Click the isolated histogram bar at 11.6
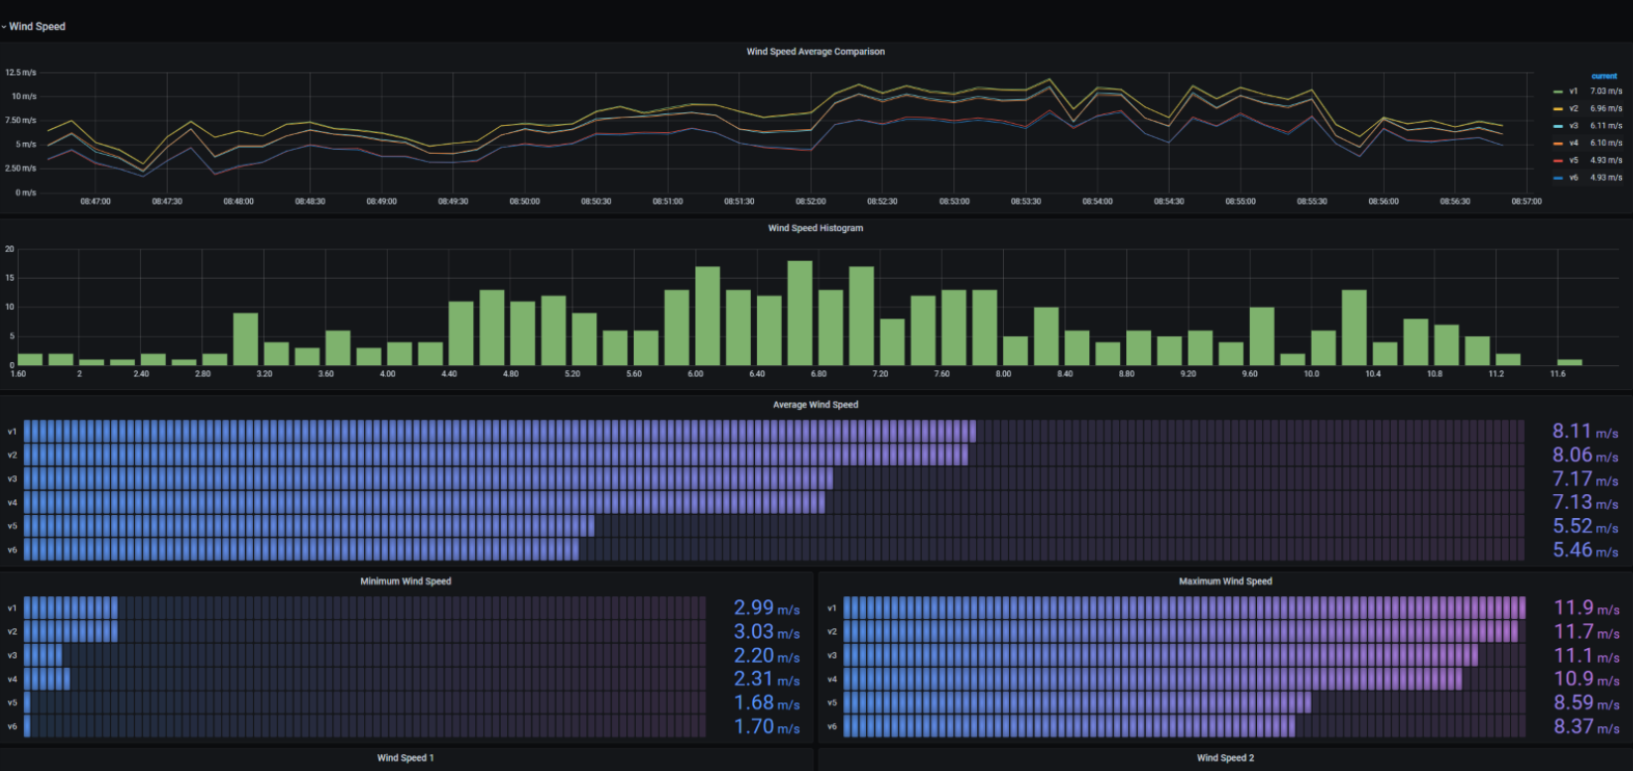1633x771 pixels. tap(1570, 362)
